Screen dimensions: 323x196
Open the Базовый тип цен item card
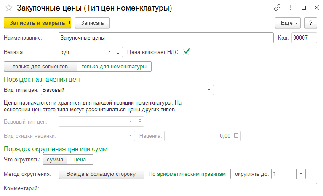click(x=139, y=121)
